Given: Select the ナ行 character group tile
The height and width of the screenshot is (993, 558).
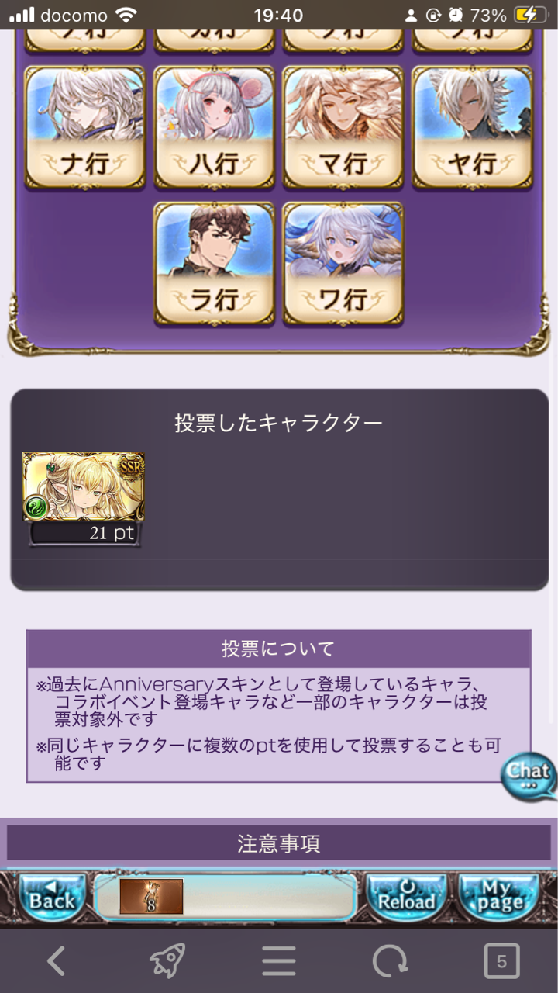Looking at the screenshot, I should click(85, 127).
